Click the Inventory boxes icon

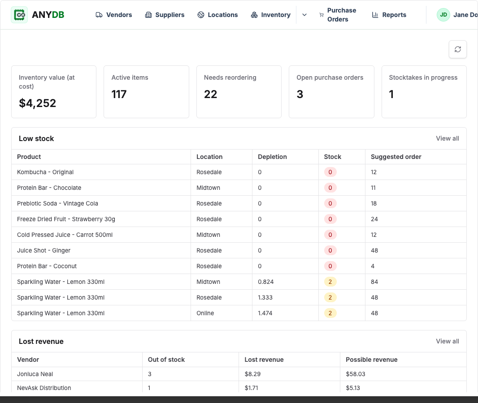coord(254,15)
